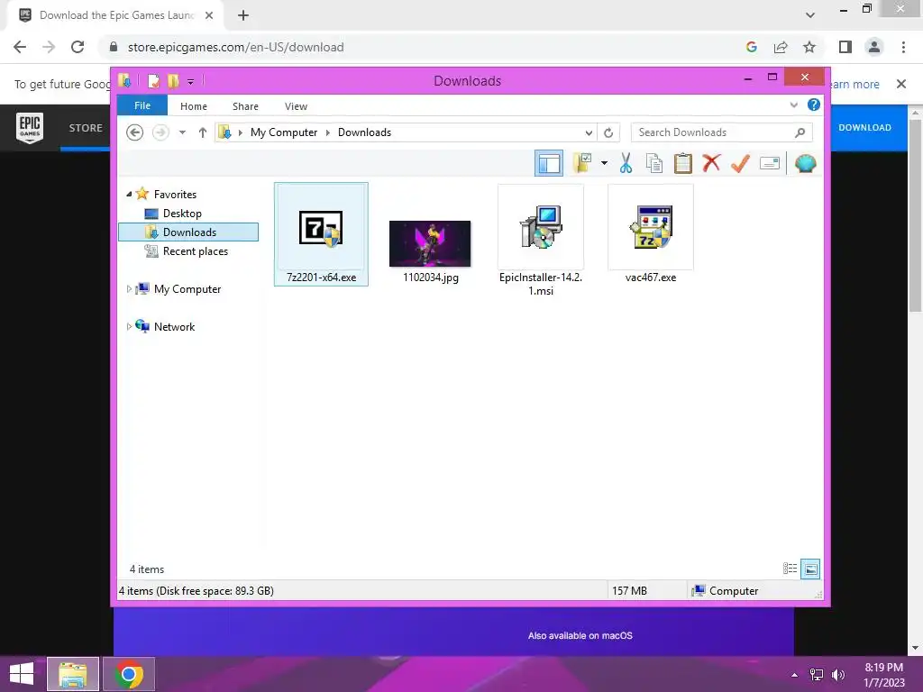The width and height of the screenshot is (923, 692).
Task: Switch to the View ribbon tab
Action: (x=296, y=106)
